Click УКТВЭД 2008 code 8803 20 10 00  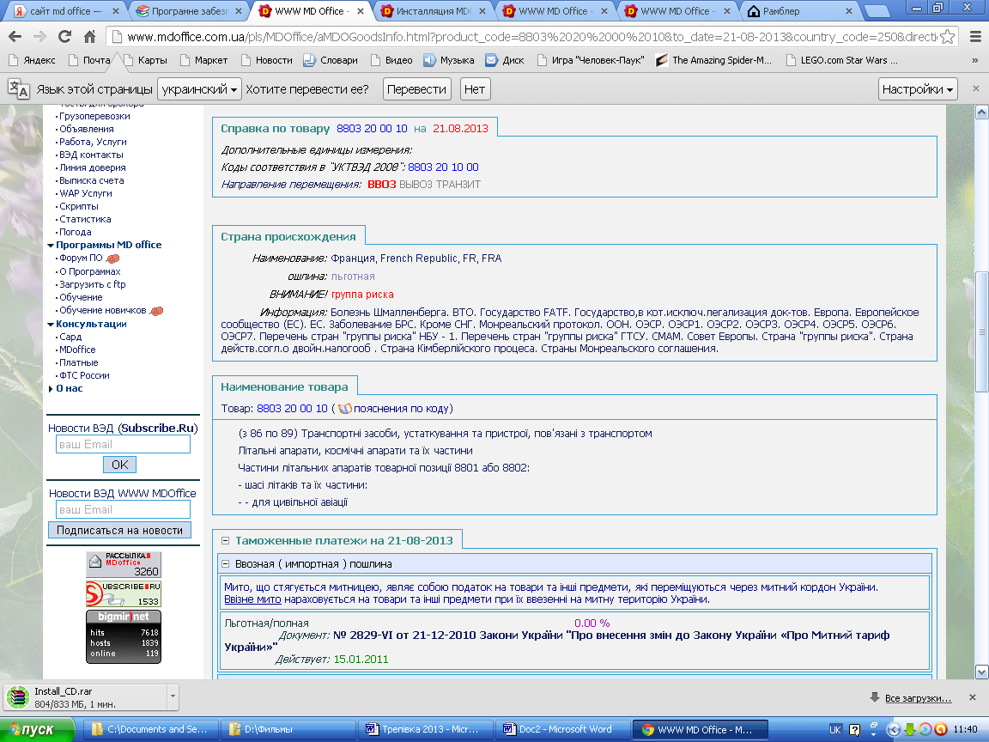(443, 167)
